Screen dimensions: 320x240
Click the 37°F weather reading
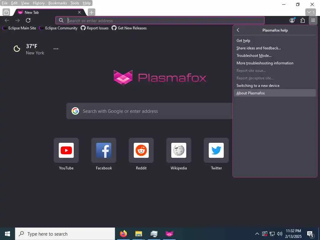[x=32, y=46]
